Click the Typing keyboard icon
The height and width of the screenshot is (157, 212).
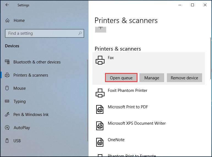tap(7, 101)
